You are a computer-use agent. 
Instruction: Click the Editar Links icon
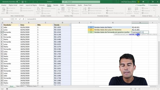point(42,13)
